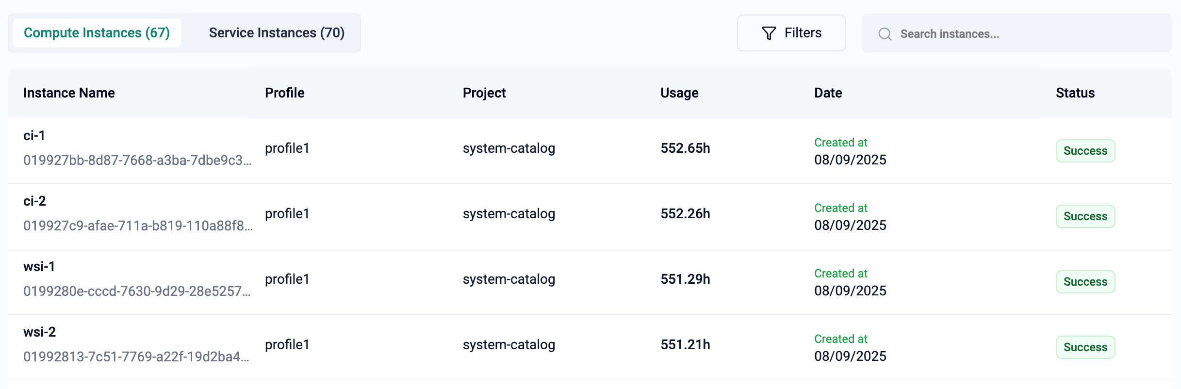Select the ci-1 instance name
The width and height of the screenshot is (1181, 389).
pos(34,136)
